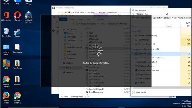Click the Up arrow in Programs and Features
Image resolution: width=192 pixels, height=108 pixels.
[65, 13]
